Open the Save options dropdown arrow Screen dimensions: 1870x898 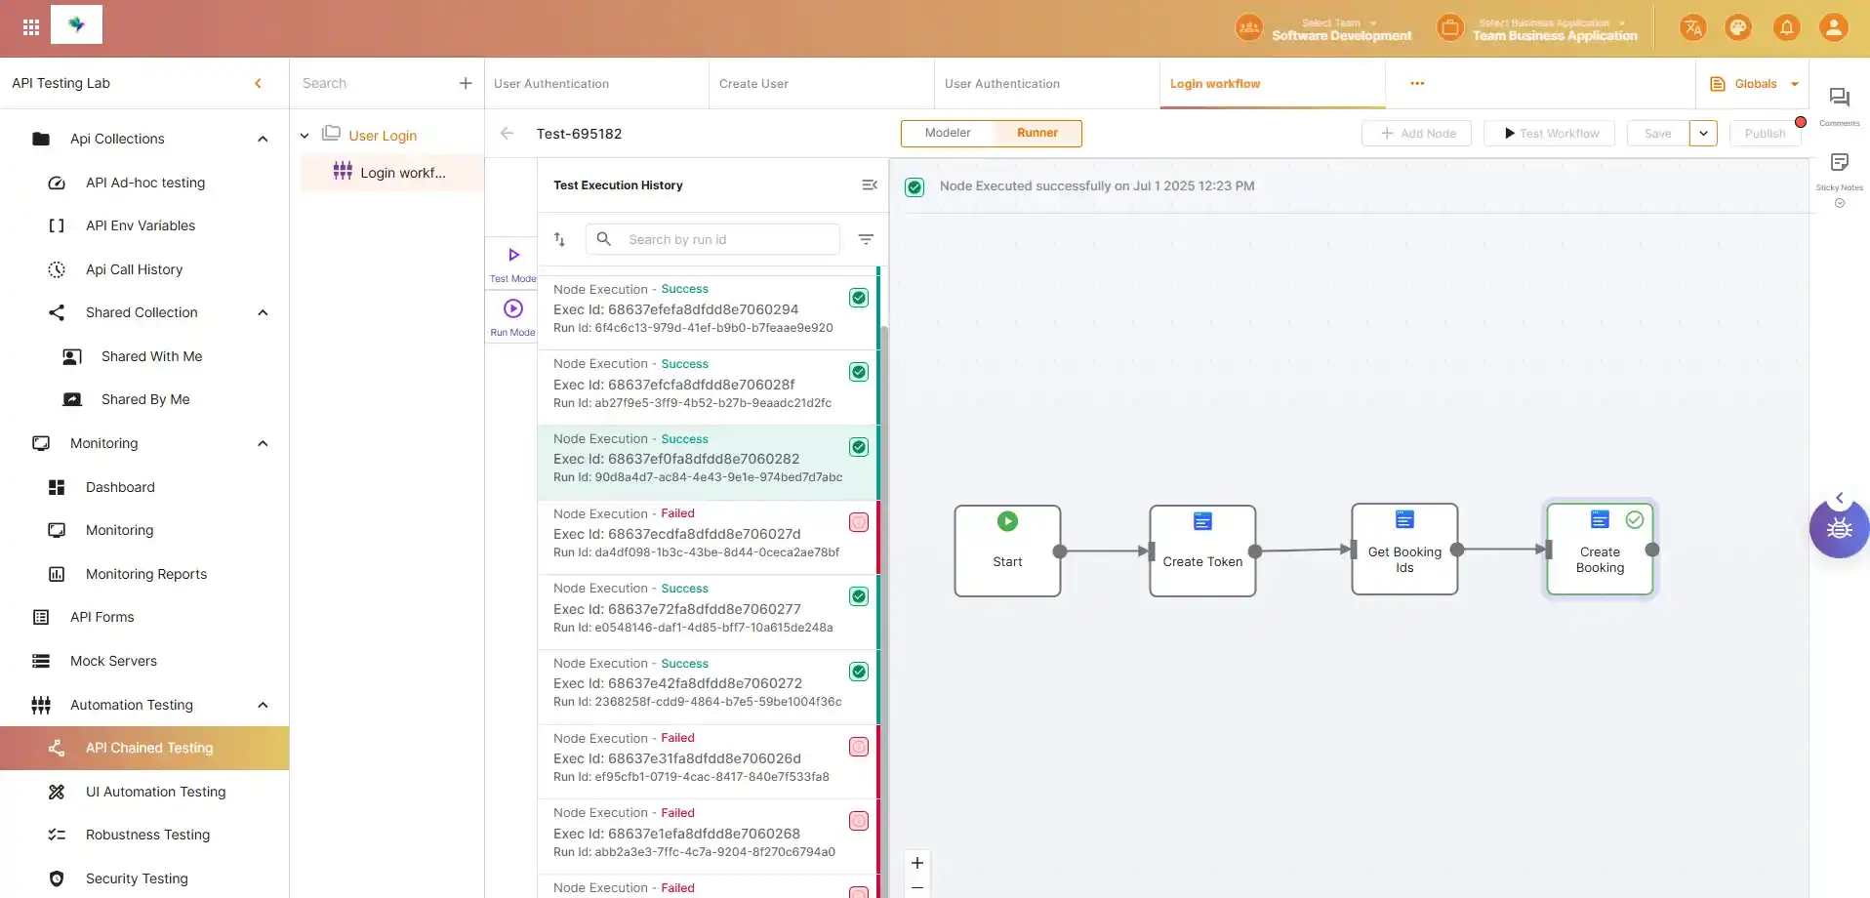[1703, 134]
